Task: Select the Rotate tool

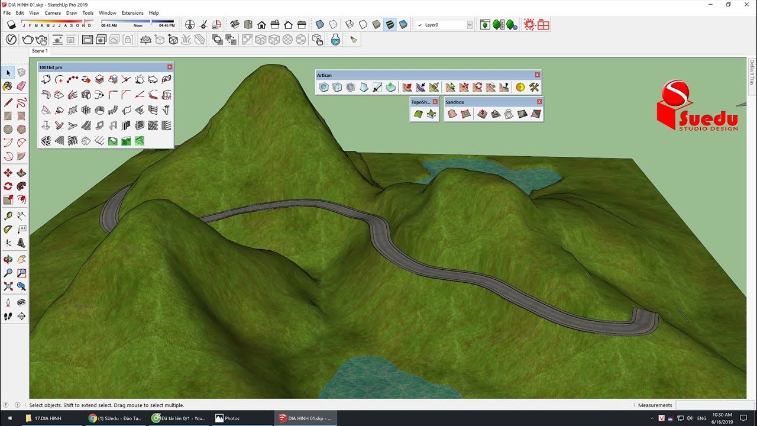Action: point(8,186)
